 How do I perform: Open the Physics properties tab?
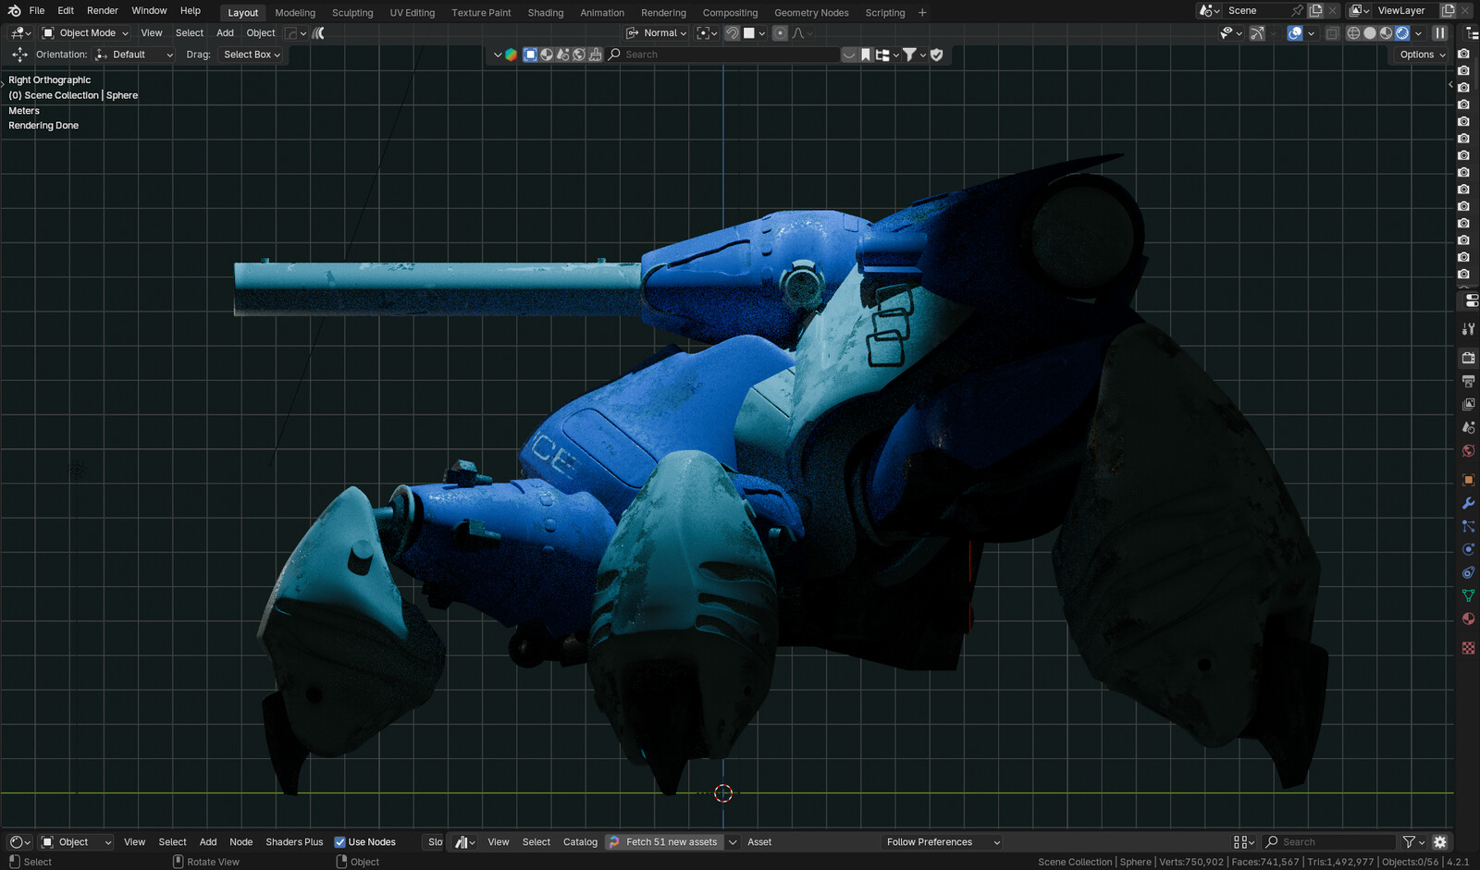(1468, 549)
